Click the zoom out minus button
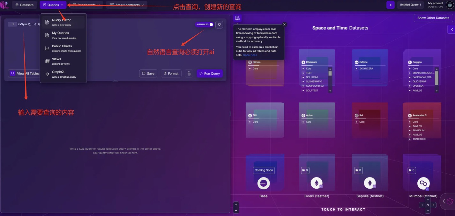 (x=236, y=211)
